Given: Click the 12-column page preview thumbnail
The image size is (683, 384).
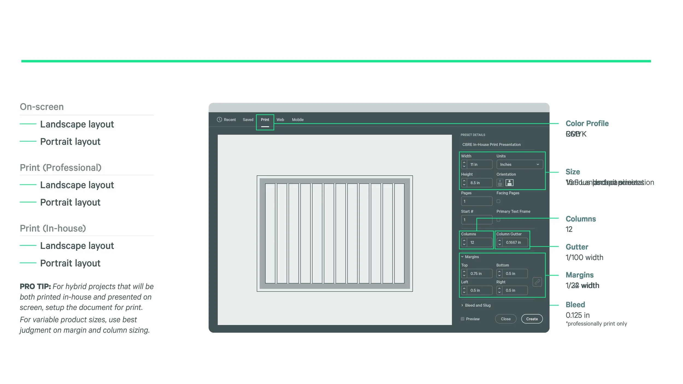Looking at the screenshot, I should click(x=335, y=234).
